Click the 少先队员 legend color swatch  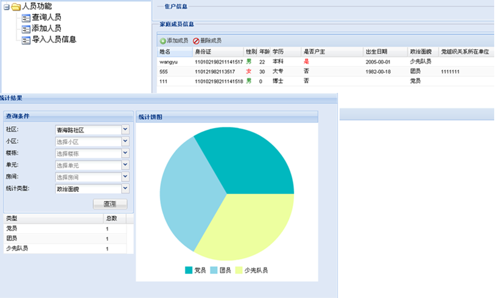pos(239,270)
